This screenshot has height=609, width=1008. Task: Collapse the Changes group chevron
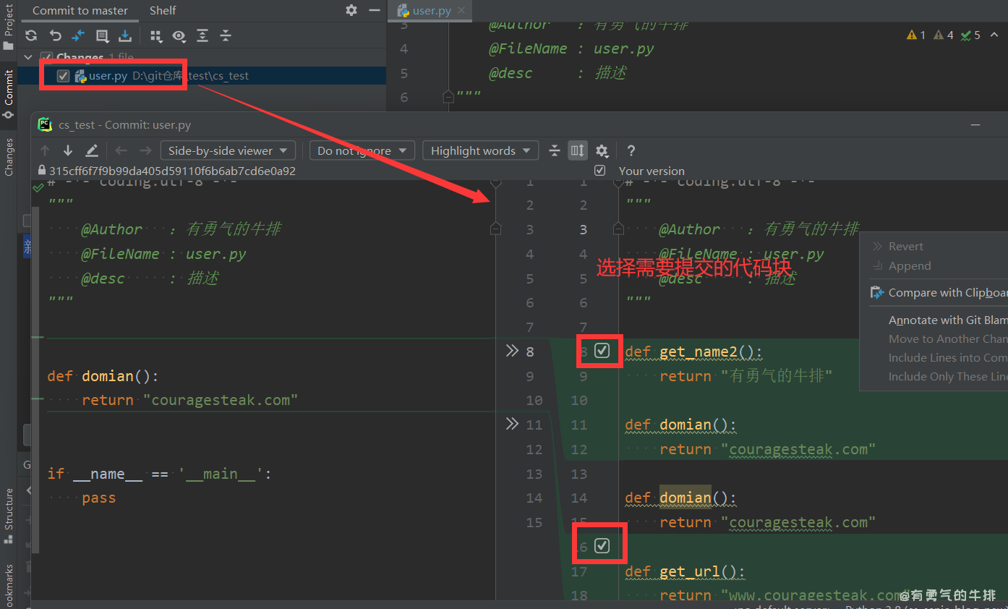pos(28,57)
